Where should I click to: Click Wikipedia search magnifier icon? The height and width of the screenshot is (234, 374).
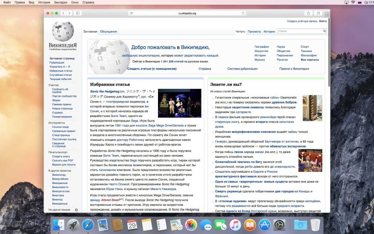324,31
